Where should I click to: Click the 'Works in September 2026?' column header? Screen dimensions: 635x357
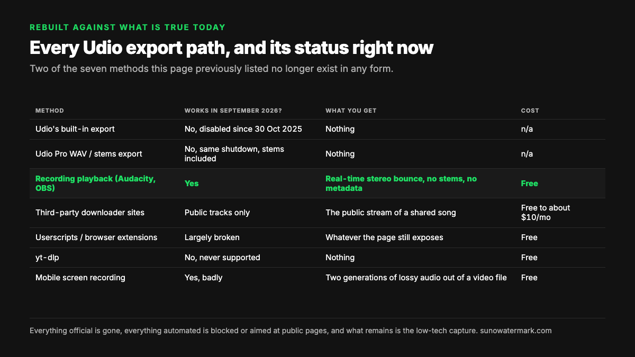pos(233,111)
